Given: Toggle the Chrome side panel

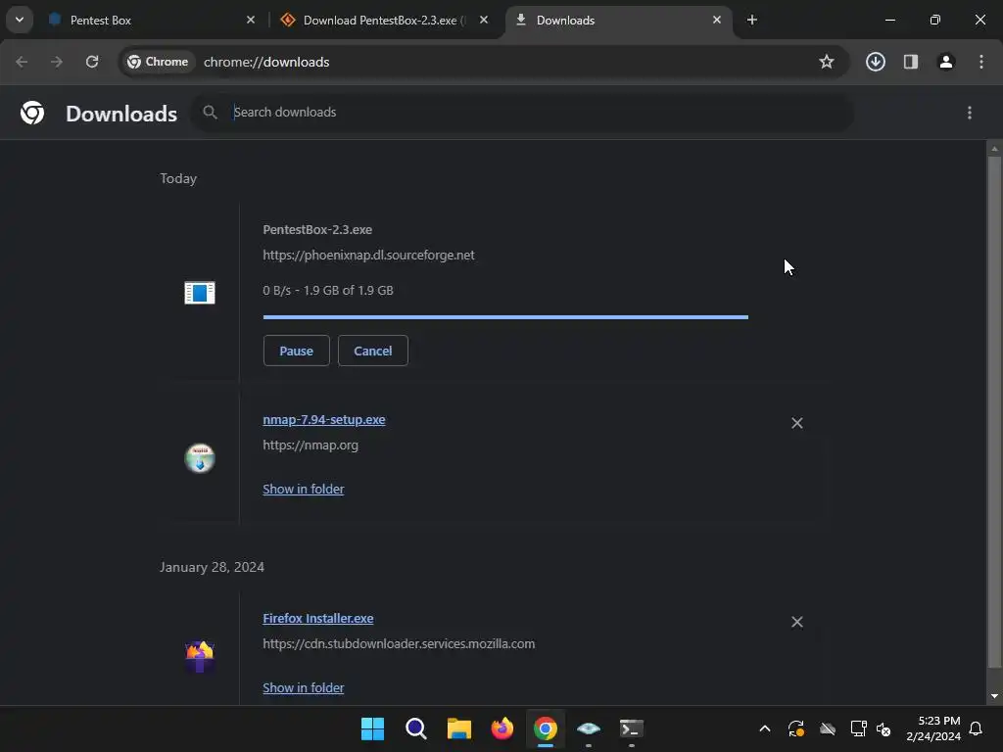Looking at the screenshot, I should [911, 62].
